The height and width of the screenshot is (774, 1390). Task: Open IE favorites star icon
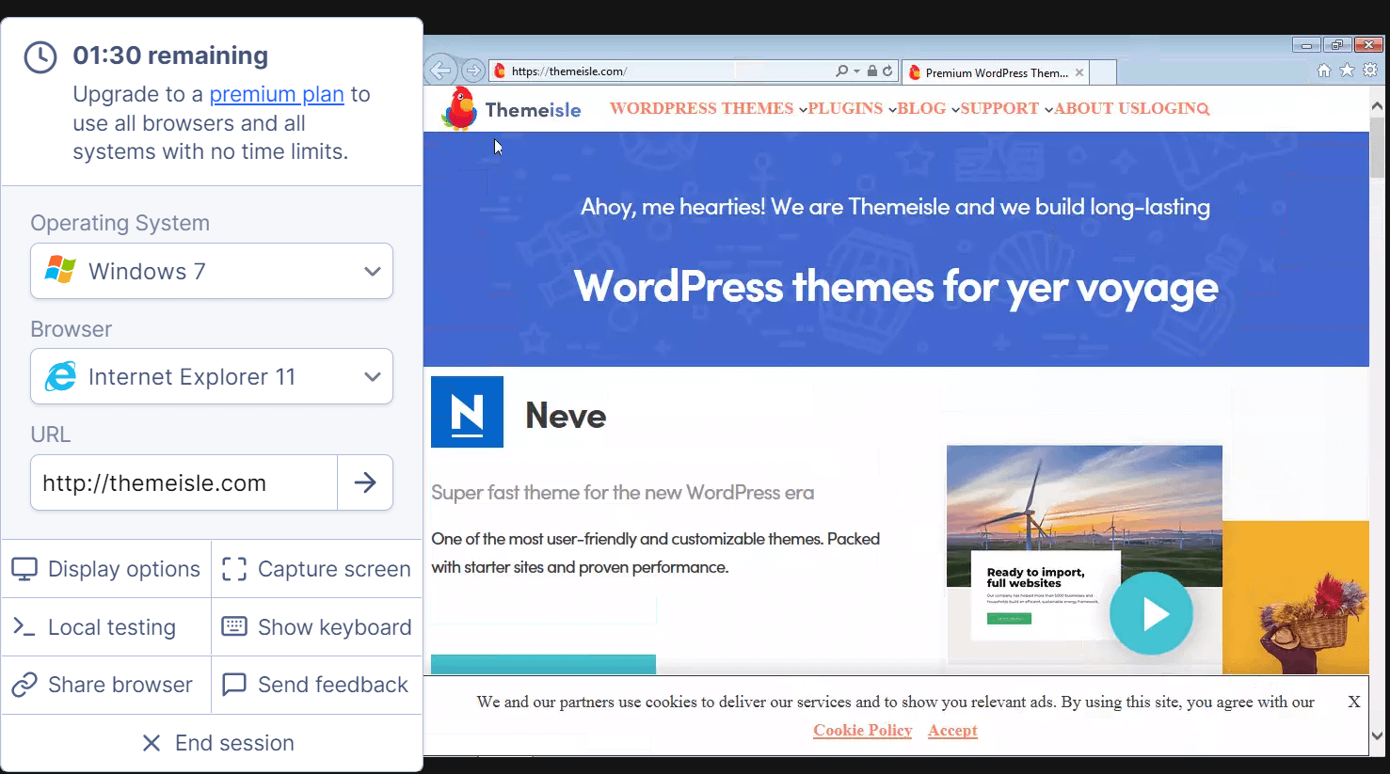1348,71
